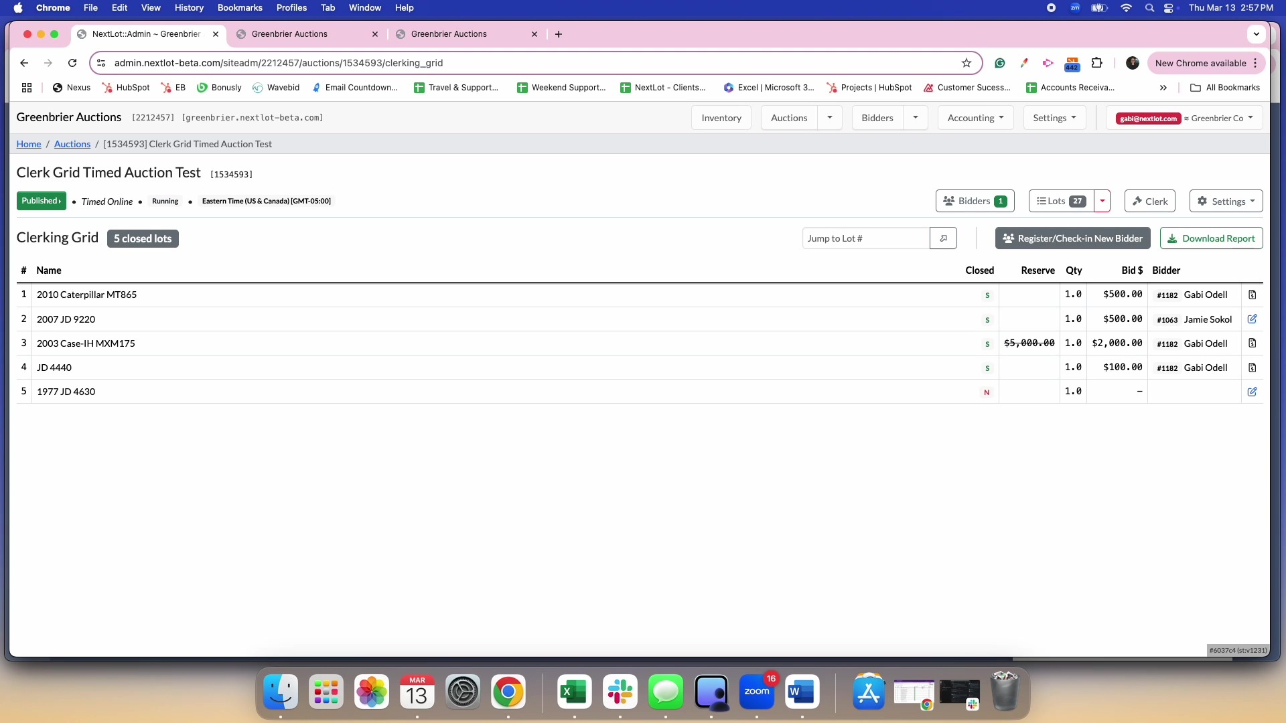Expand the Auctions navigation dropdown arrow

click(x=830, y=117)
